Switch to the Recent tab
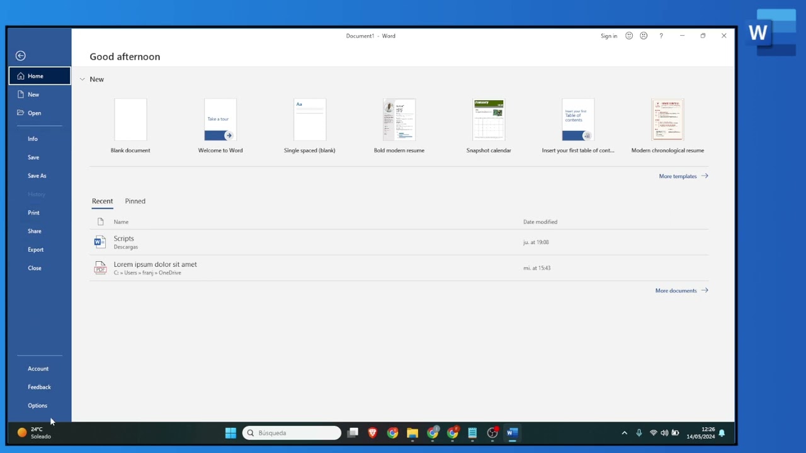This screenshot has width=806, height=453. point(102,201)
